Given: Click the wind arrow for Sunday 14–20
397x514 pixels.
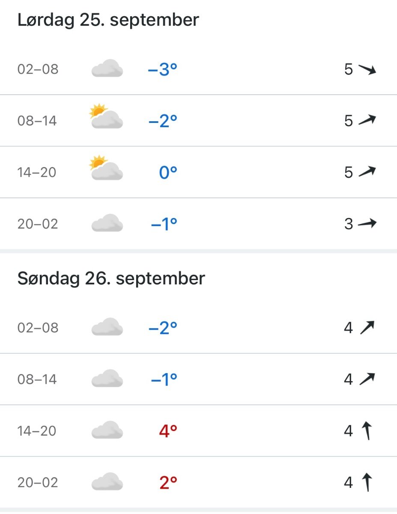Looking at the screenshot, I should point(366,431).
